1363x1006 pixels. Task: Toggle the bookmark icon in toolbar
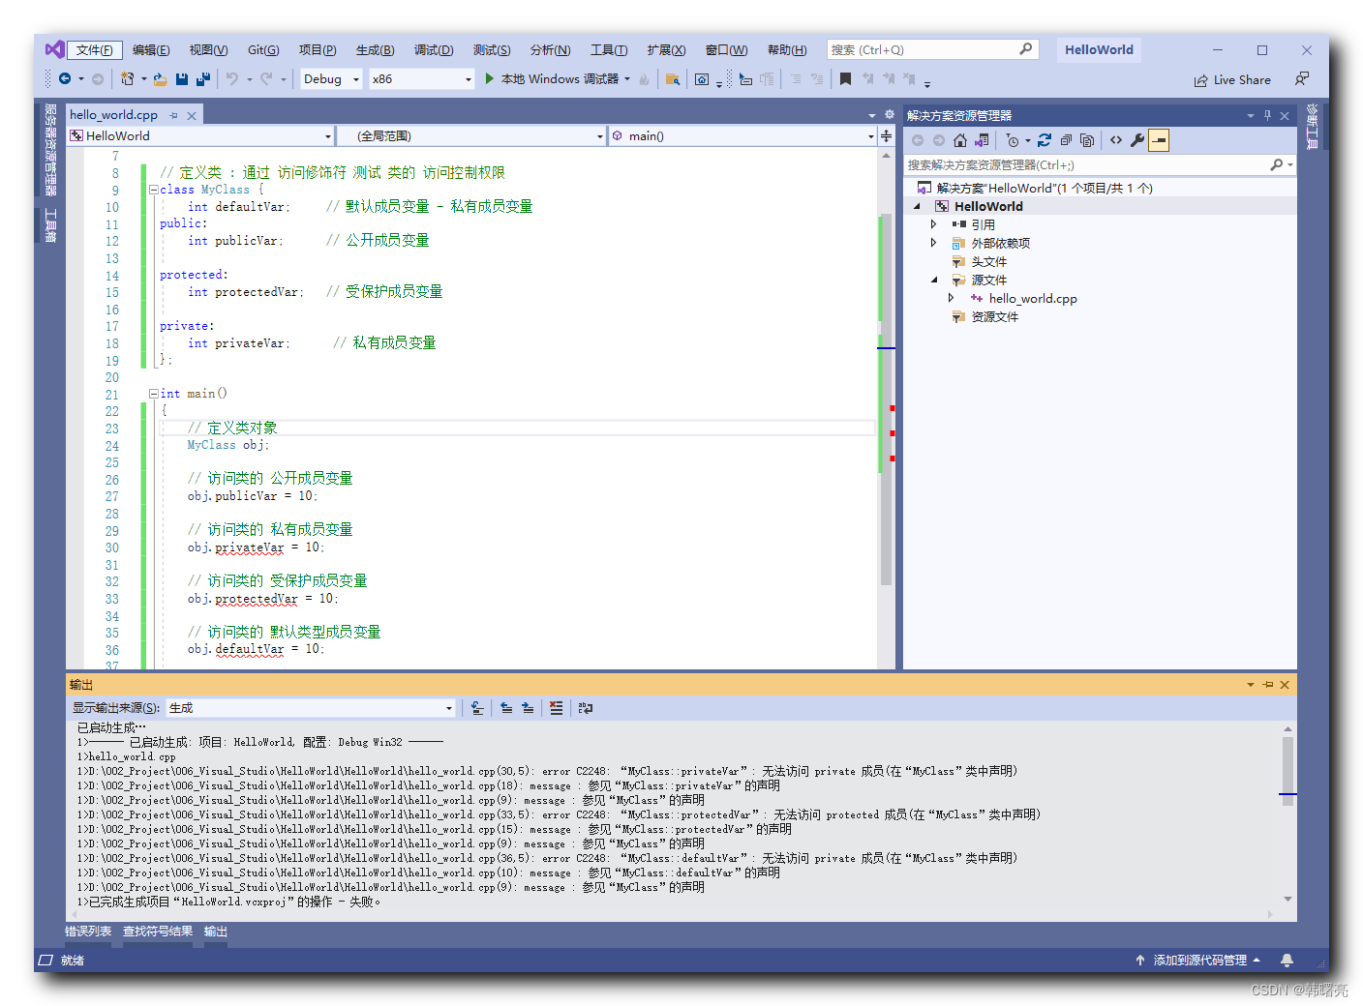tap(845, 79)
